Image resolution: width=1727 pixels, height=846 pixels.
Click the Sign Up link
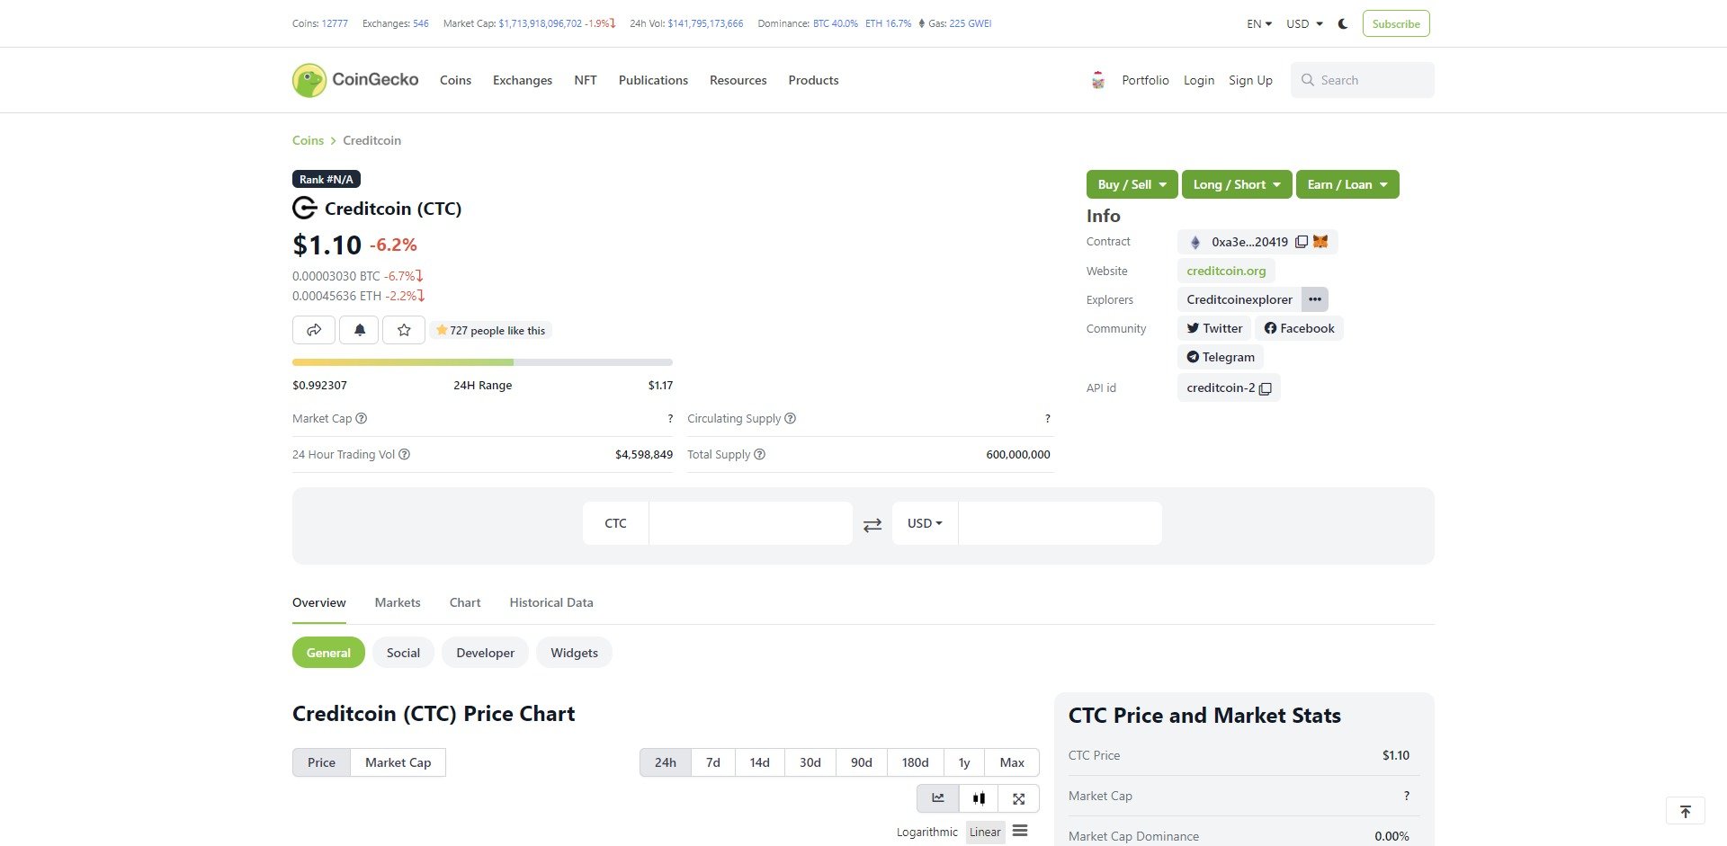coord(1250,80)
